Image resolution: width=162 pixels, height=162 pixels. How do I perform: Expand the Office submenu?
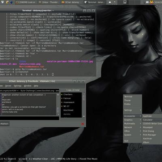tap(132, 131)
